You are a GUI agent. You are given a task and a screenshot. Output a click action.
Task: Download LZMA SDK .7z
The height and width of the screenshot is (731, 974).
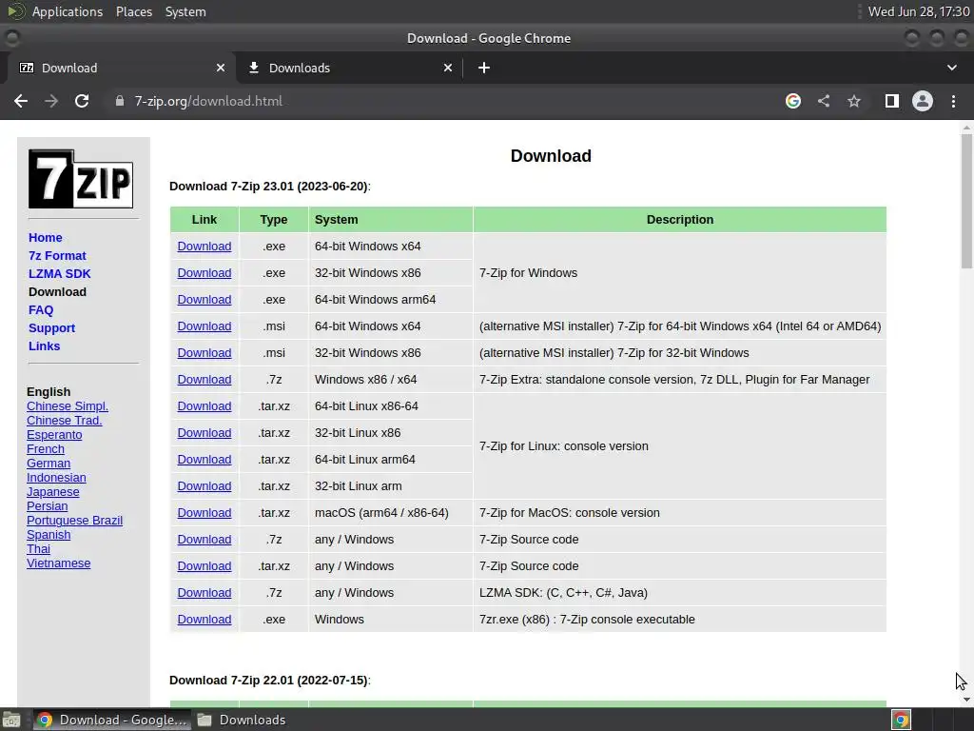[205, 593]
